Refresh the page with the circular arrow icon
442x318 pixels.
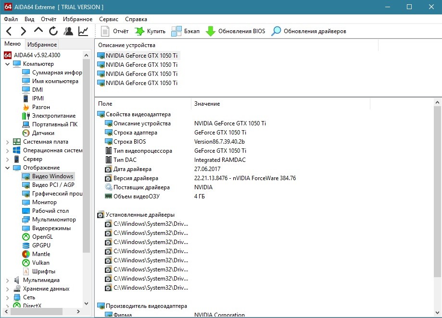[53, 31]
